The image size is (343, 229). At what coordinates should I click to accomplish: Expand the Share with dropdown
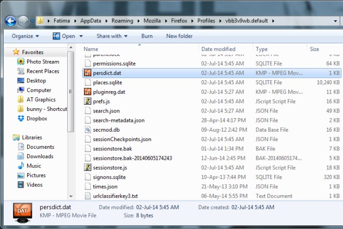tap(112, 36)
